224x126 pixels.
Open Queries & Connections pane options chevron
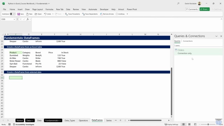pyautogui.click(x=216, y=36)
